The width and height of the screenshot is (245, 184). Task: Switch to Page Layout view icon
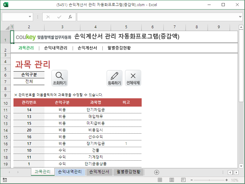click(x=172, y=180)
